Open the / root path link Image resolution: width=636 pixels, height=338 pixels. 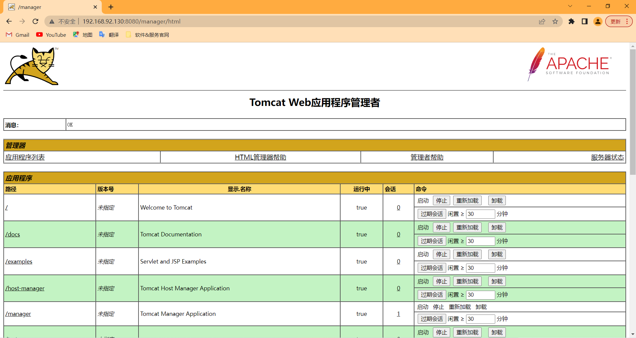coord(7,208)
